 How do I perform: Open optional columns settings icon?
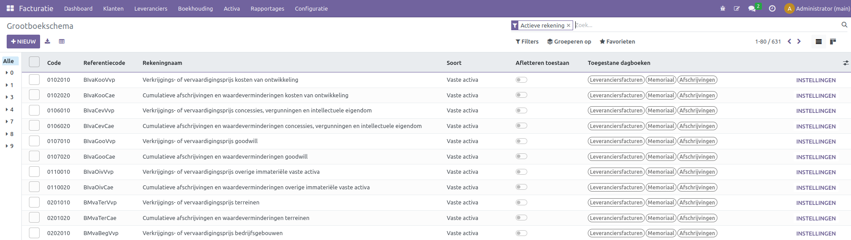pyautogui.click(x=846, y=63)
